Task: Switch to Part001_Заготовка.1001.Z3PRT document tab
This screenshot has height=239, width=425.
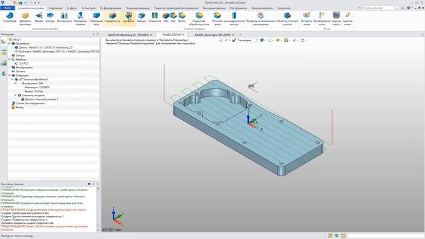Action: click(x=212, y=35)
